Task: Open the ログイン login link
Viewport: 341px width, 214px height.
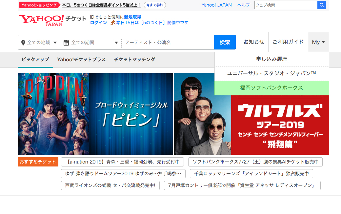Action: point(98,23)
